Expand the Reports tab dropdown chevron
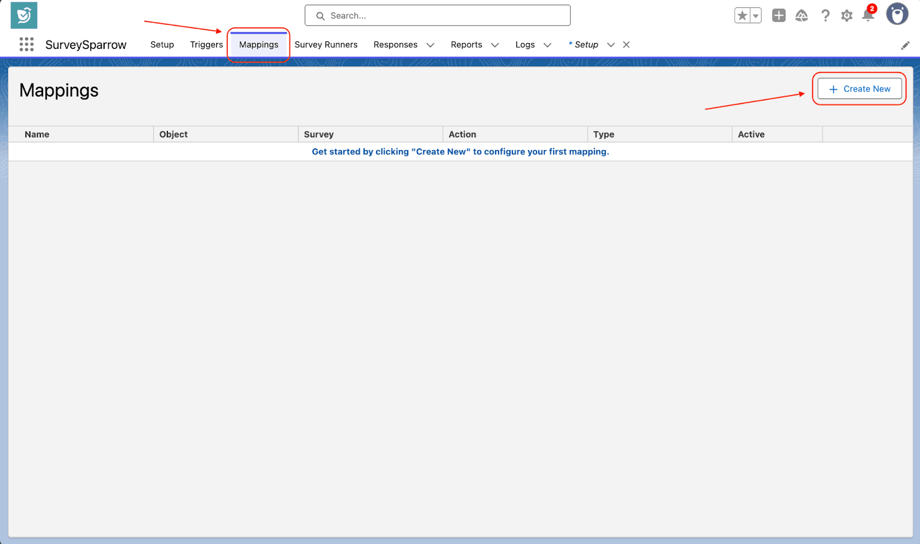 [494, 45]
